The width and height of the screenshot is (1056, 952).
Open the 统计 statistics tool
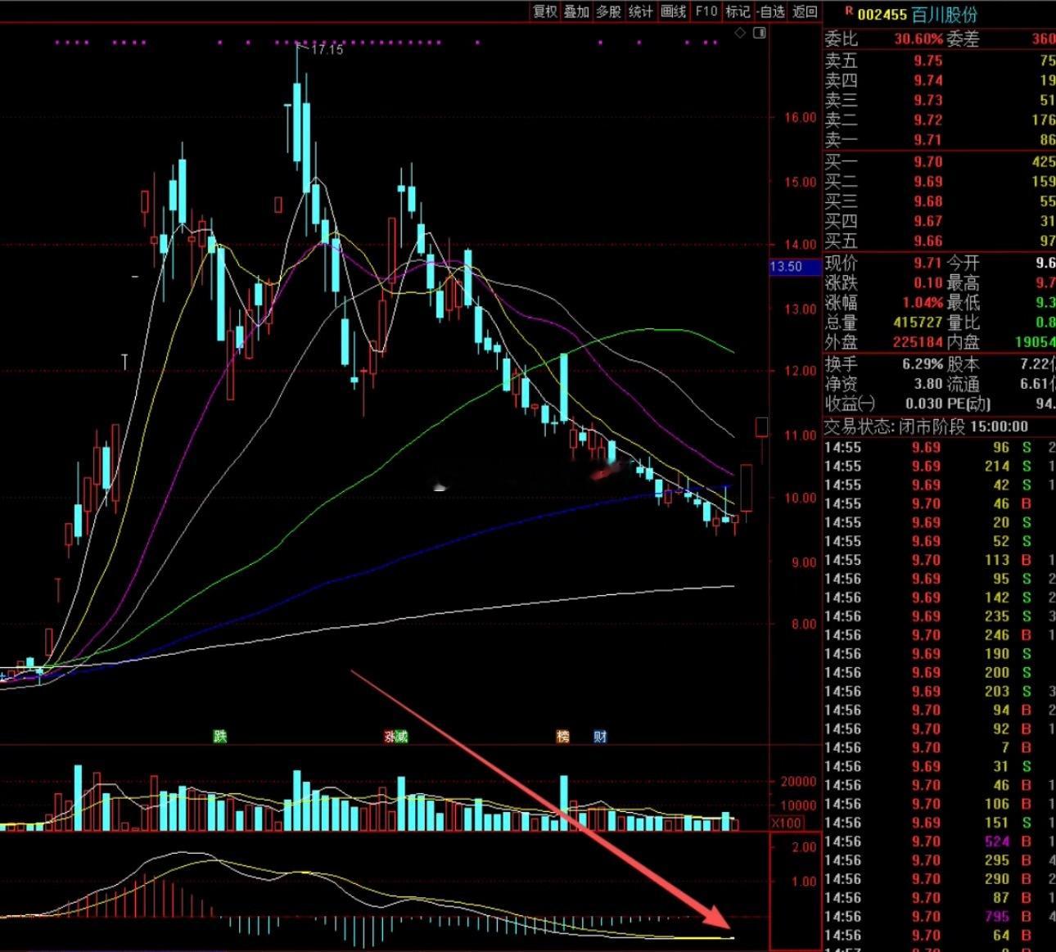coord(641,11)
